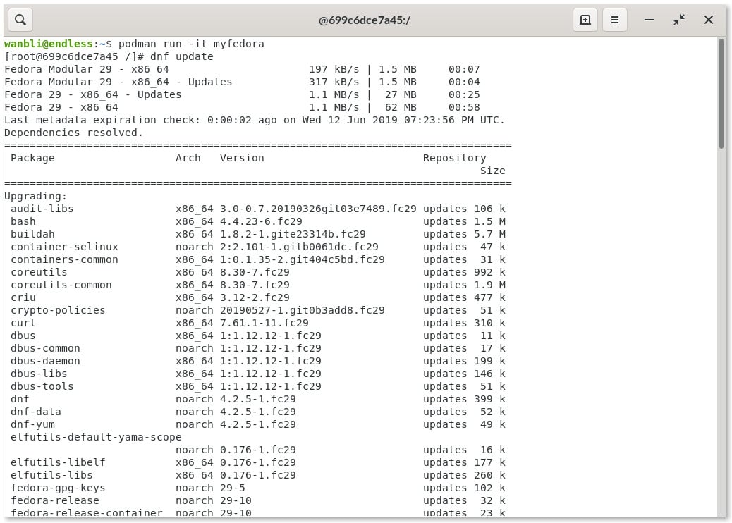Click the 'Repository' column header
This screenshot has width=732, height=523.
click(x=454, y=158)
